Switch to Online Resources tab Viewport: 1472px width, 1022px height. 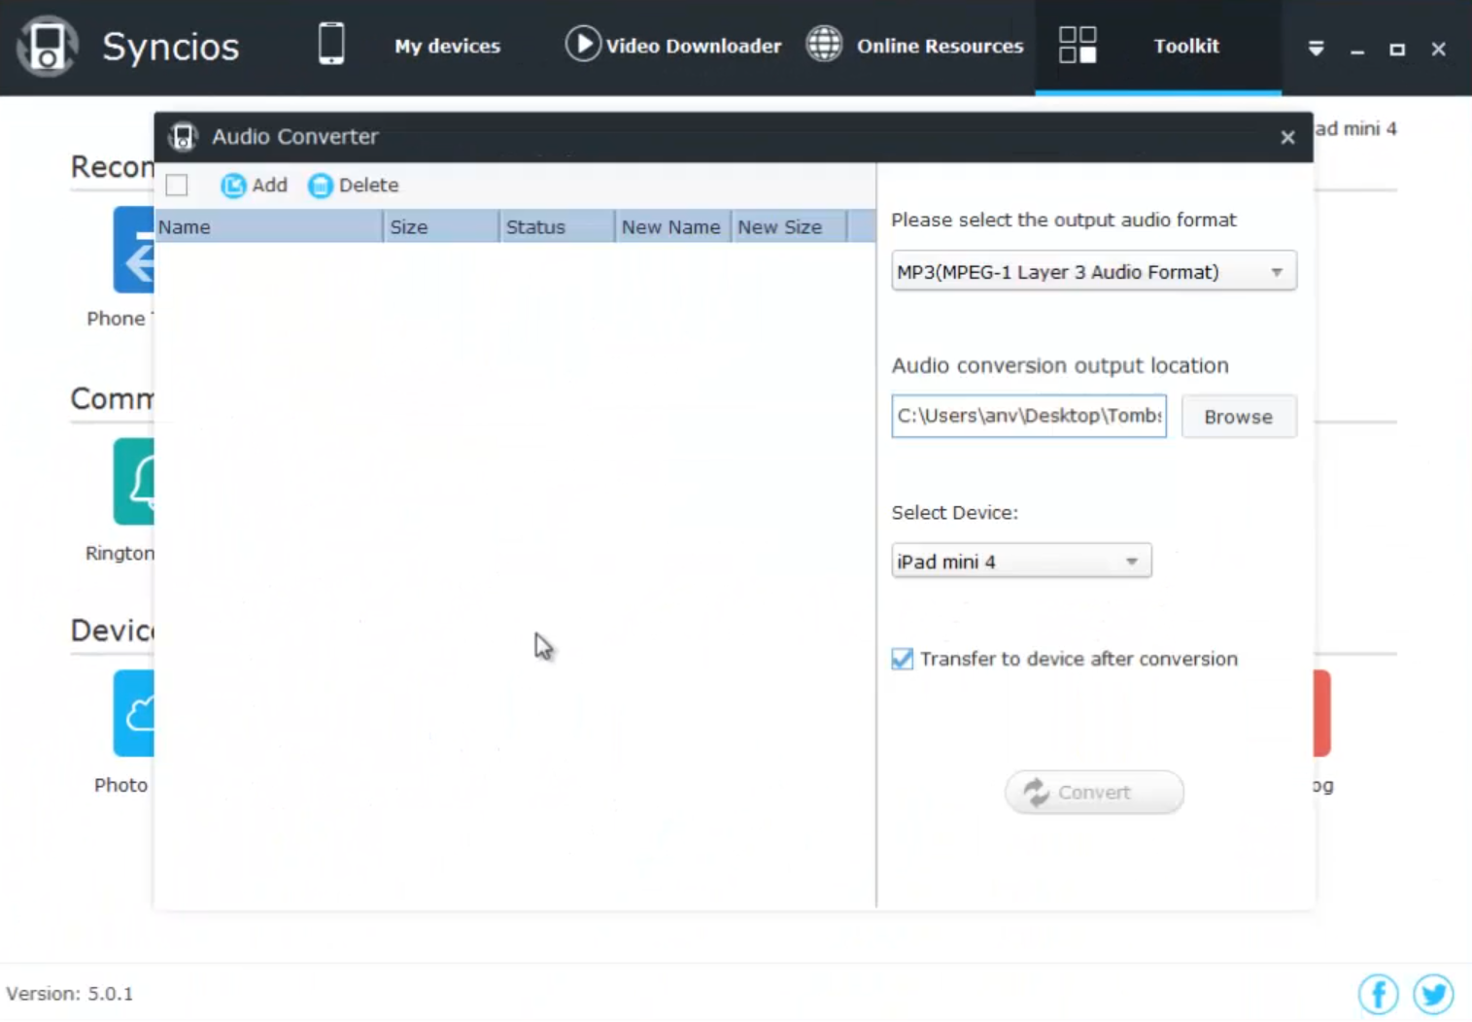click(940, 46)
